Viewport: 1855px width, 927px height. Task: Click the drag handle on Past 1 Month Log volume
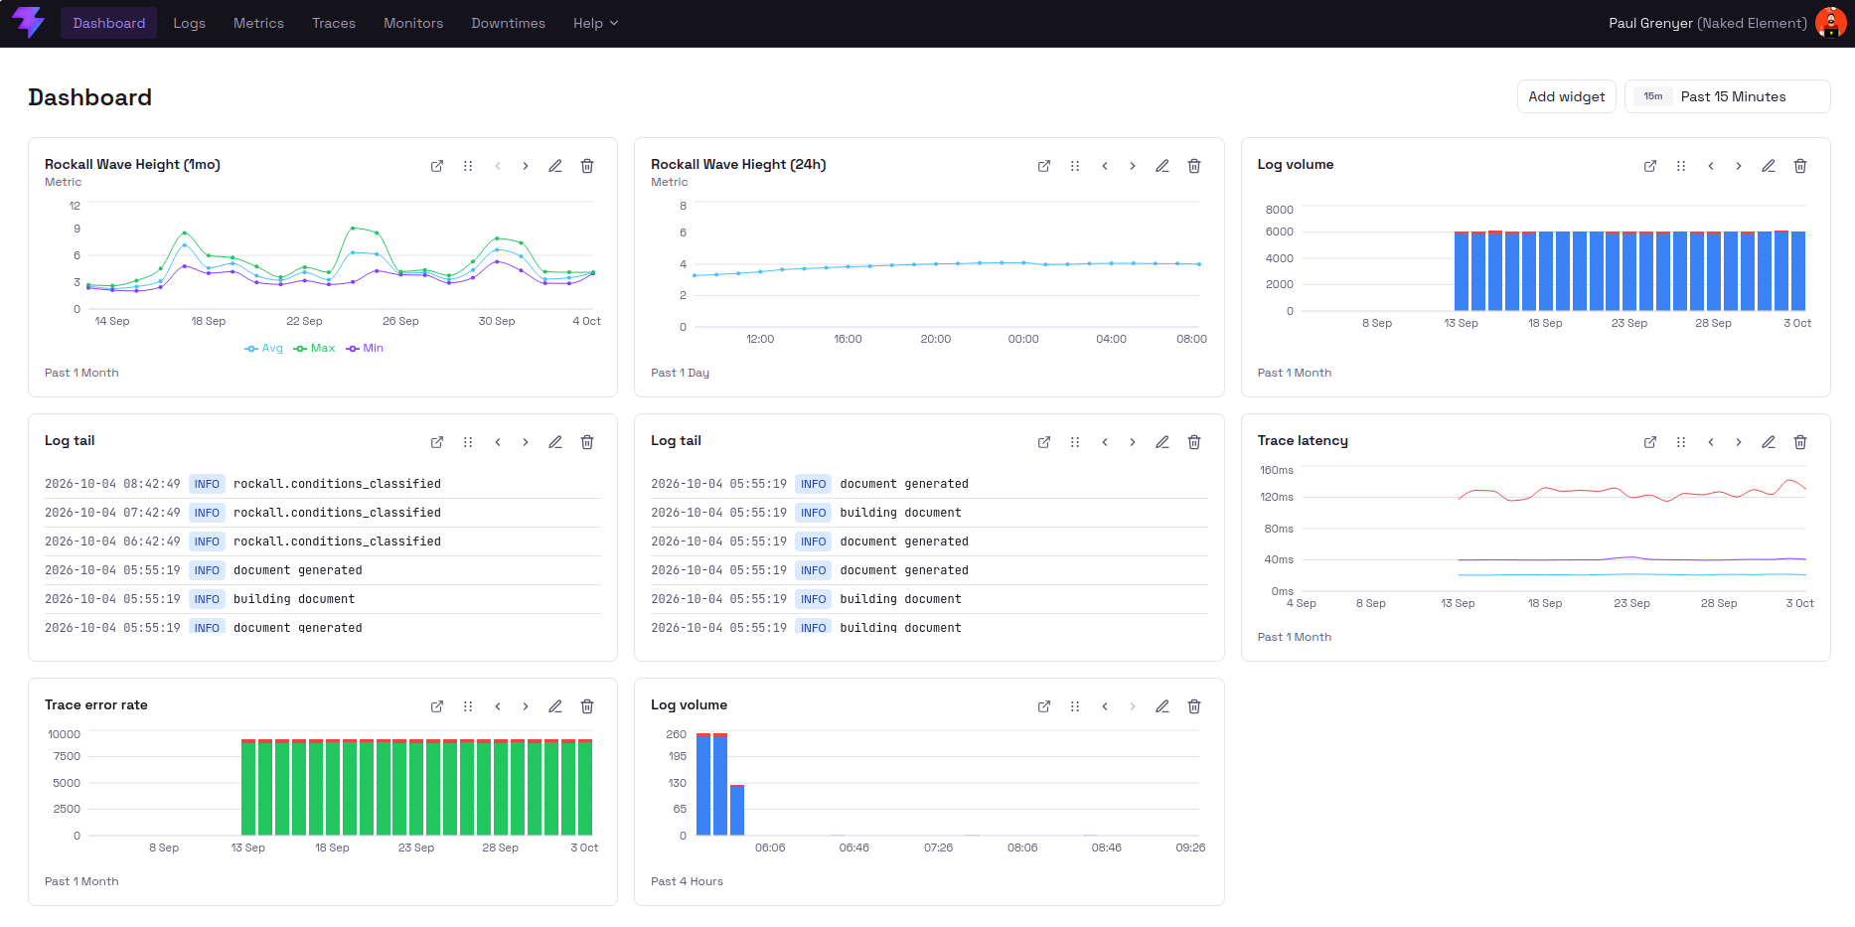[1681, 166]
